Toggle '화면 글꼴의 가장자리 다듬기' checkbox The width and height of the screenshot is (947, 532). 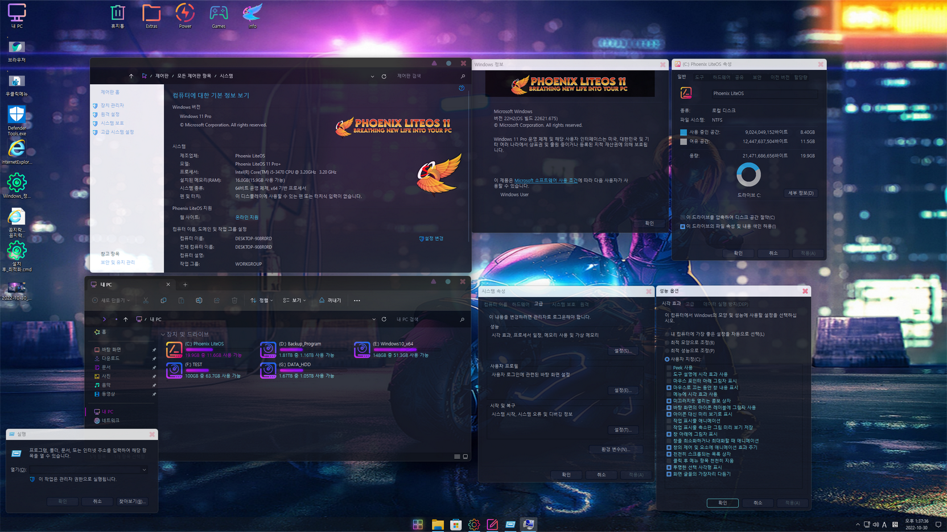pyautogui.click(x=669, y=474)
